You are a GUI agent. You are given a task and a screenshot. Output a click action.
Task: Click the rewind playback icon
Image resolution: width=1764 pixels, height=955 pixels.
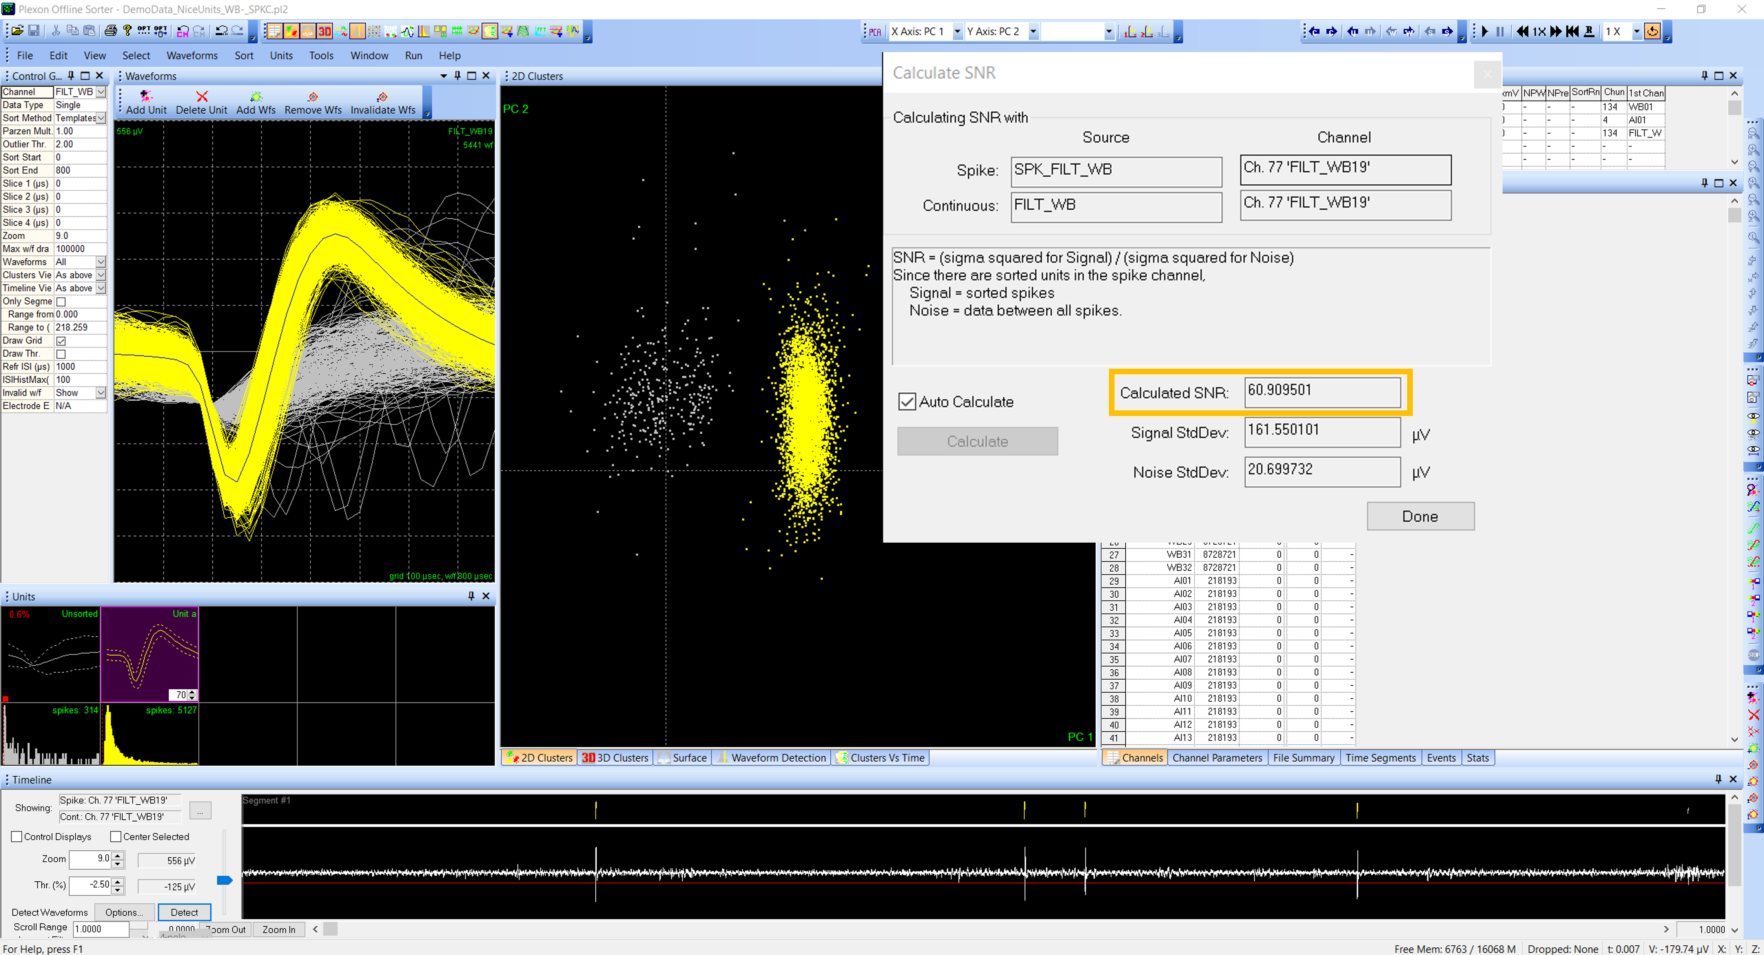pos(1521,32)
